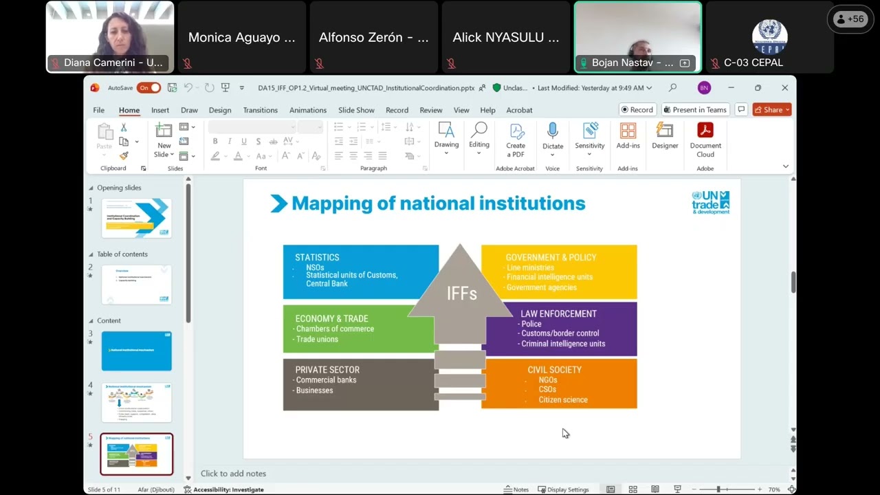Open the Comments speech bubble icon
The height and width of the screenshot is (495, 880).
[x=741, y=109]
